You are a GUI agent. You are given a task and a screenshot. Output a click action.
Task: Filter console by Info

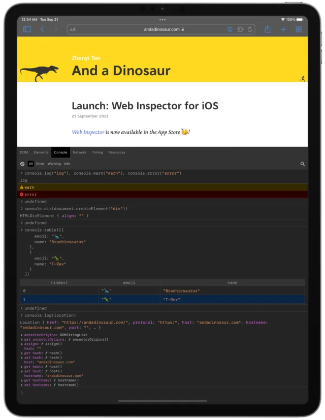(67, 164)
